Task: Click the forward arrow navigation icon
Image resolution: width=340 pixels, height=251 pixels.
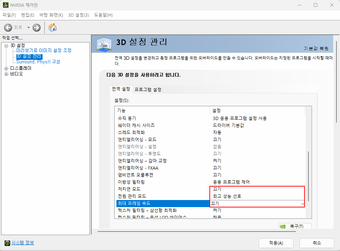Action: point(37,28)
